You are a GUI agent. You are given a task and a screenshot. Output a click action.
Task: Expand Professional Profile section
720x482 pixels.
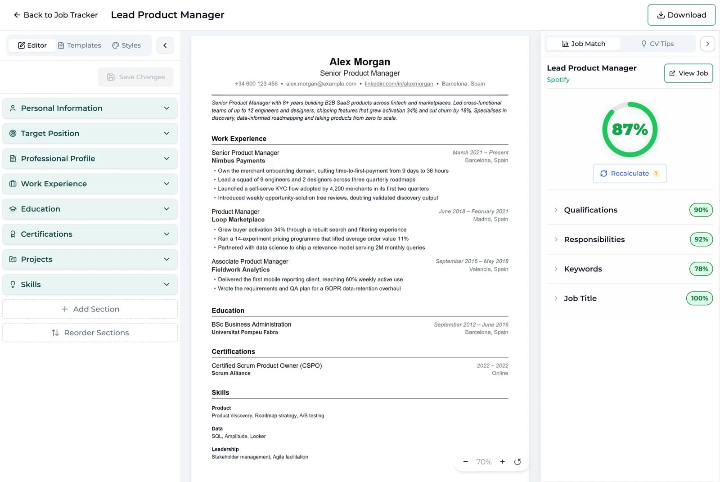click(90, 159)
